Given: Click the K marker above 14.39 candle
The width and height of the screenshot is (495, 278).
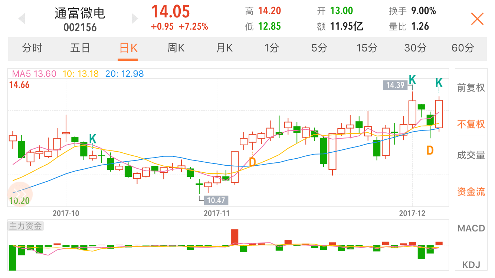Looking at the screenshot, I should click(x=412, y=80).
